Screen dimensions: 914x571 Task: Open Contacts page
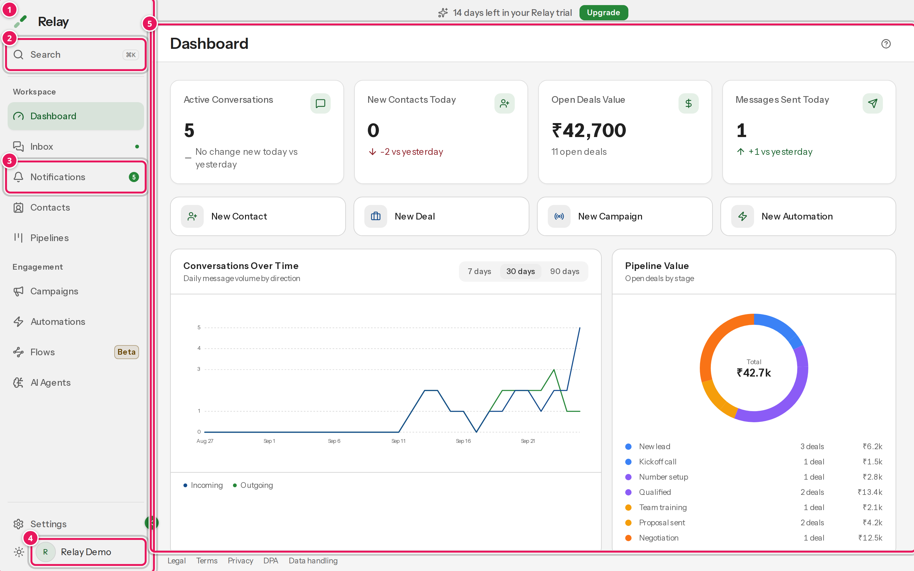pos(76,207)
